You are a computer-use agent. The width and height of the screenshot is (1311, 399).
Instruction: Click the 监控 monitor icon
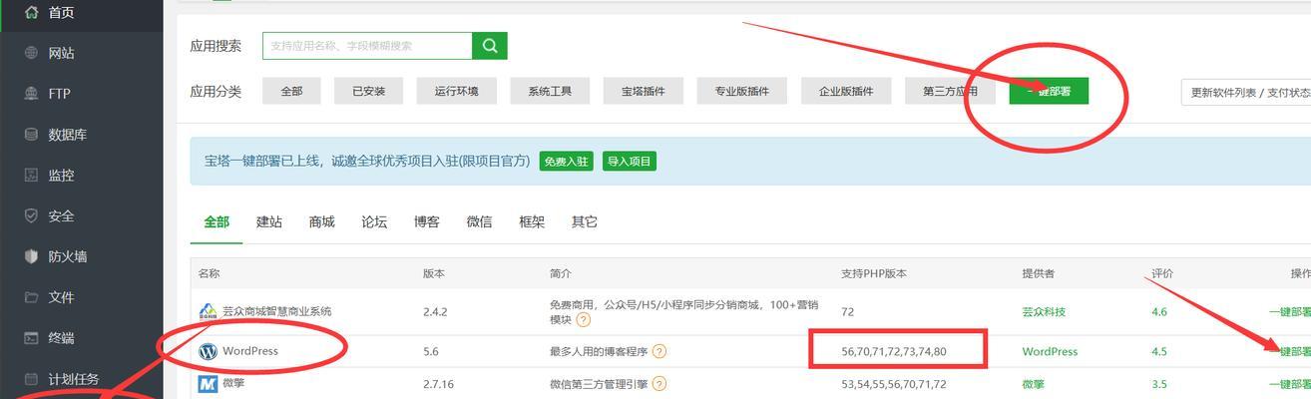click(x=31, y=176)
